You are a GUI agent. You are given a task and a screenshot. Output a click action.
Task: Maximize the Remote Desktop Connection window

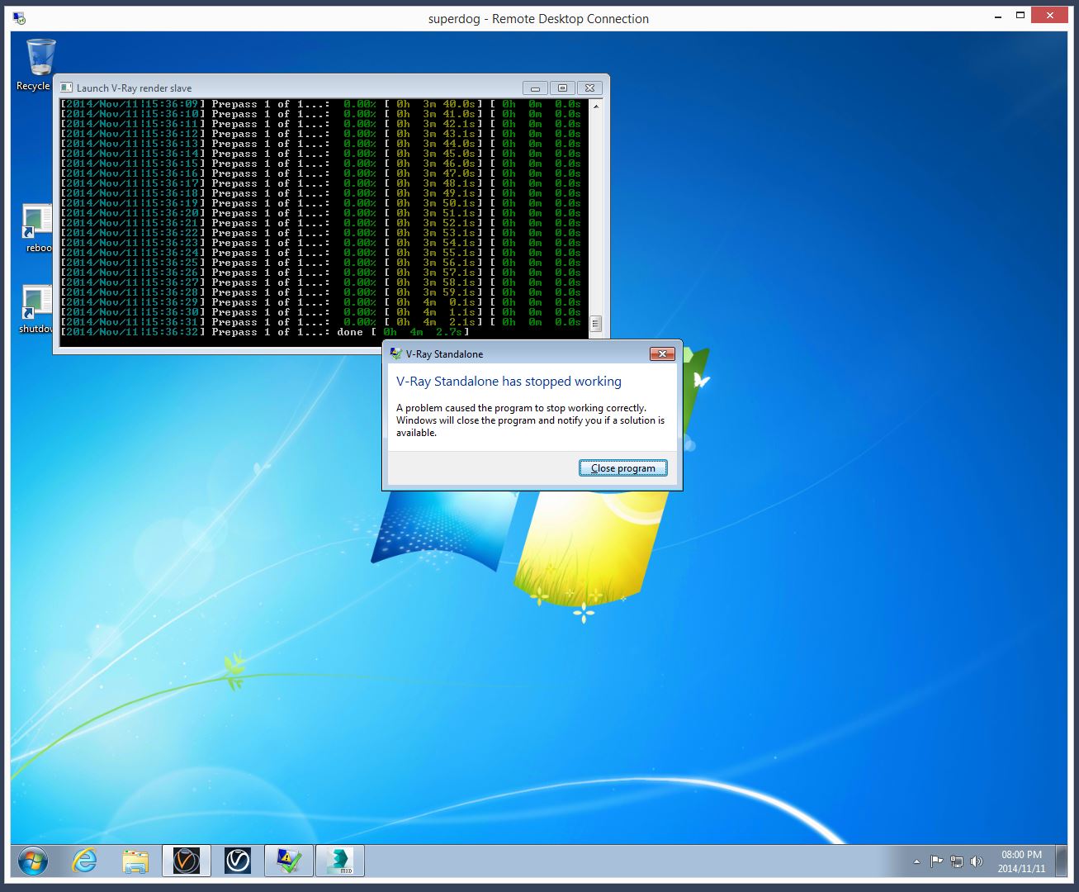pyautogui.click(x=1020, y=15)
